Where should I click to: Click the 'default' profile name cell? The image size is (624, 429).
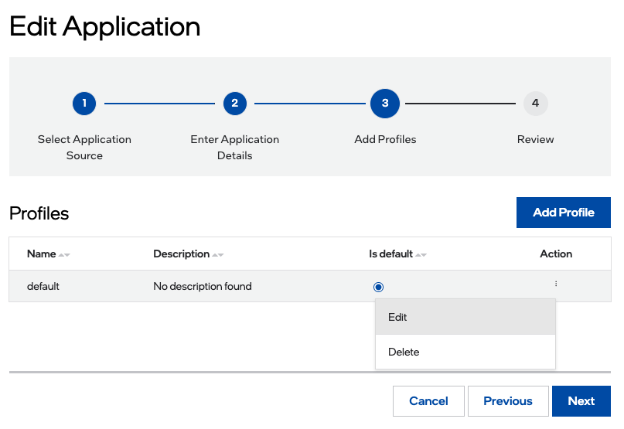tap(43, 286)
